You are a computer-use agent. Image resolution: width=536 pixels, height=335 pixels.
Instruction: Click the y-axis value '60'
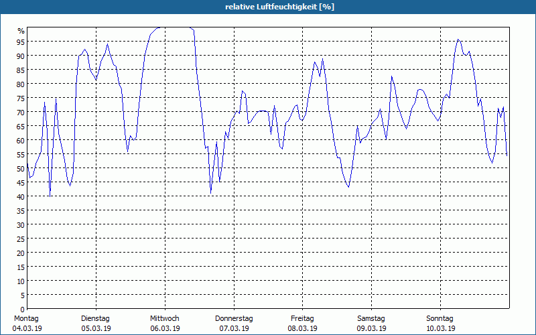click(21, 141)
